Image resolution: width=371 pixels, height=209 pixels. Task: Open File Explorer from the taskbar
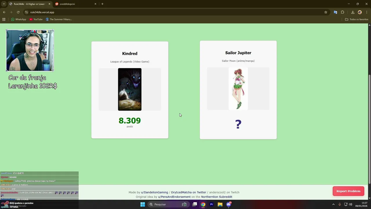point(220,204)
